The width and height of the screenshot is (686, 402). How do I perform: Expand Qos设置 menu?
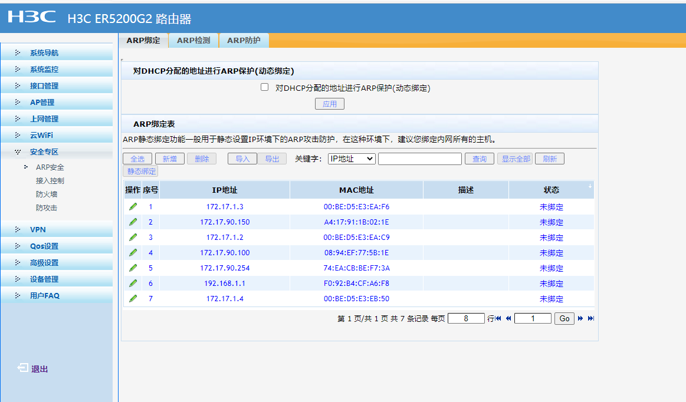tap(57, 246)
